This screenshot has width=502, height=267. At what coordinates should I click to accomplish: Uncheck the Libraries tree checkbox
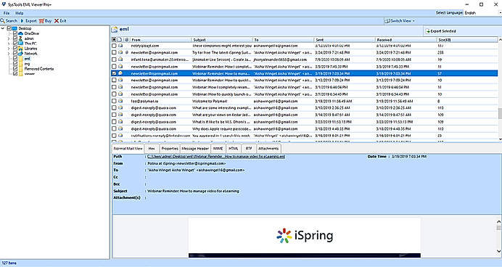tap(15, 49)
